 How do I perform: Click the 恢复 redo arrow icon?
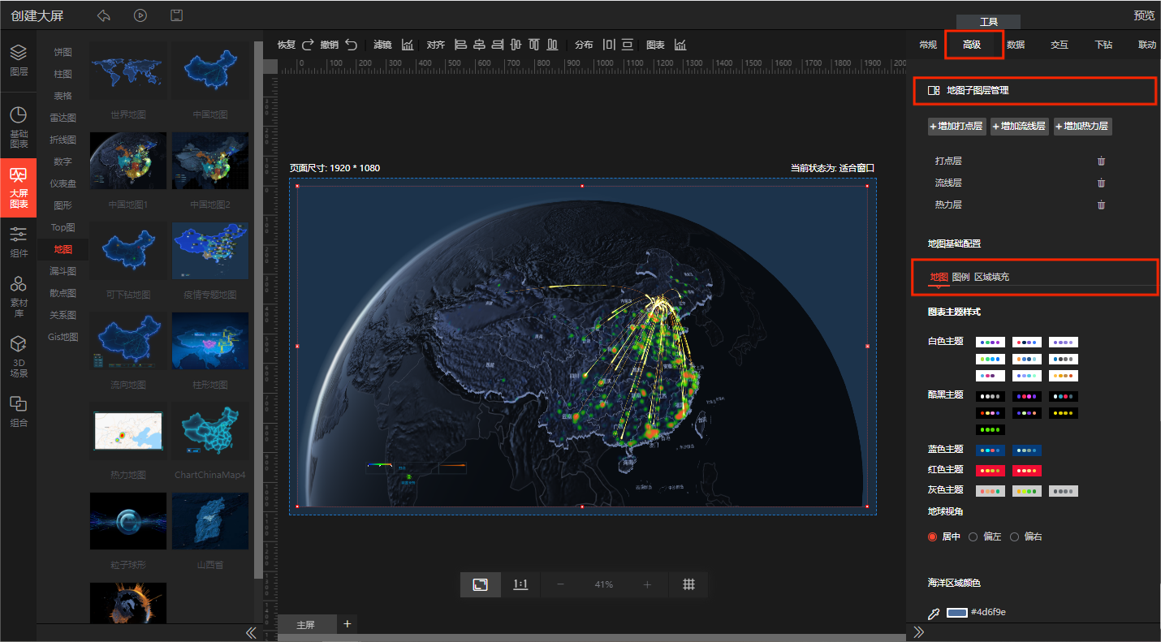pyautogui.click(x=308, y=45)
